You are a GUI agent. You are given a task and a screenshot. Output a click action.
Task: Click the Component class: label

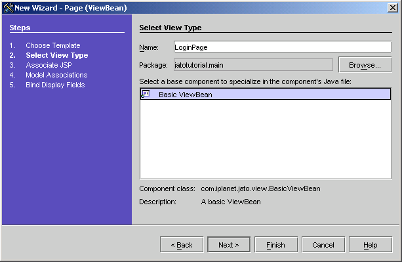pyautogui.click(x=167, y=188)
